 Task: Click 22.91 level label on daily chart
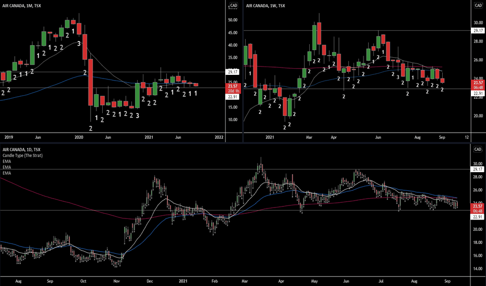coord(477,217)
